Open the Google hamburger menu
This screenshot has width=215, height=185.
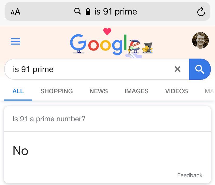[16, 41]
